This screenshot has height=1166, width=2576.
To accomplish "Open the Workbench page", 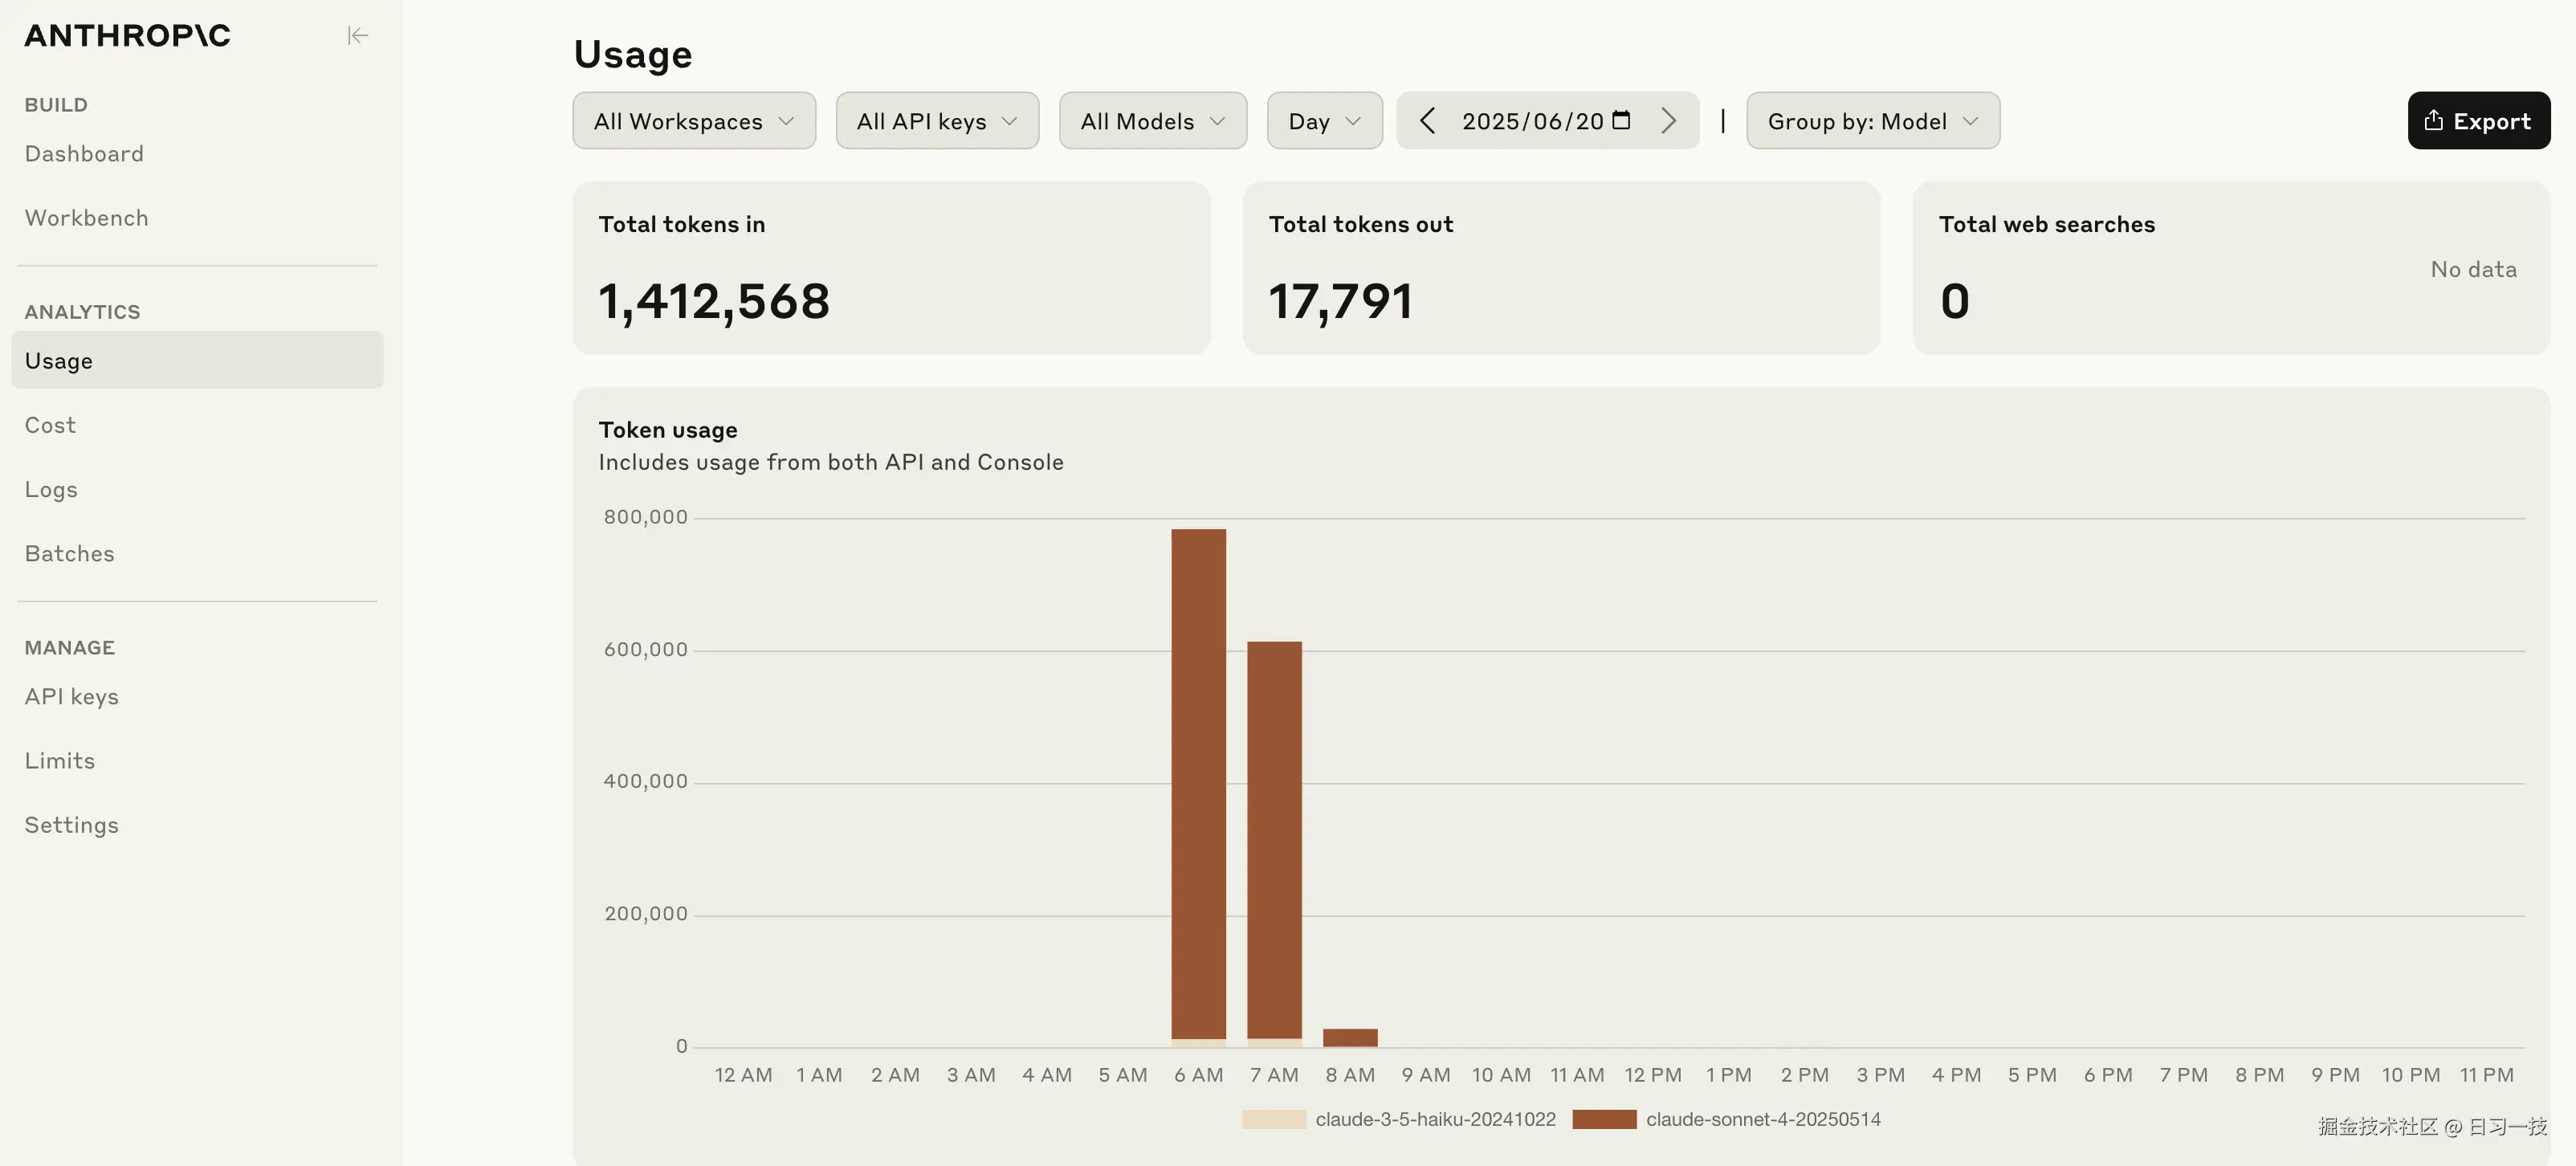I will tap(86, 218).
